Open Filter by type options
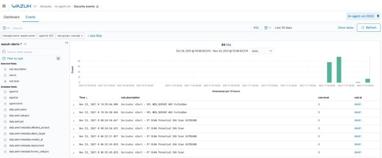The width and height of the screenshot is (382, 158). (15, 59)
